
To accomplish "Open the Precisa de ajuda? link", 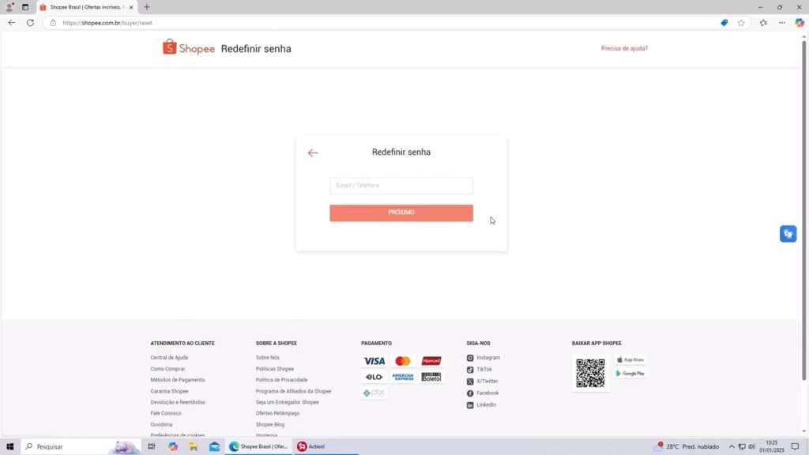I will tap(624, 48).
